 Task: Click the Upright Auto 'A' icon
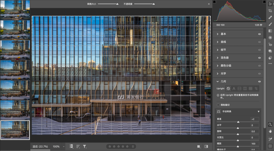234,89
